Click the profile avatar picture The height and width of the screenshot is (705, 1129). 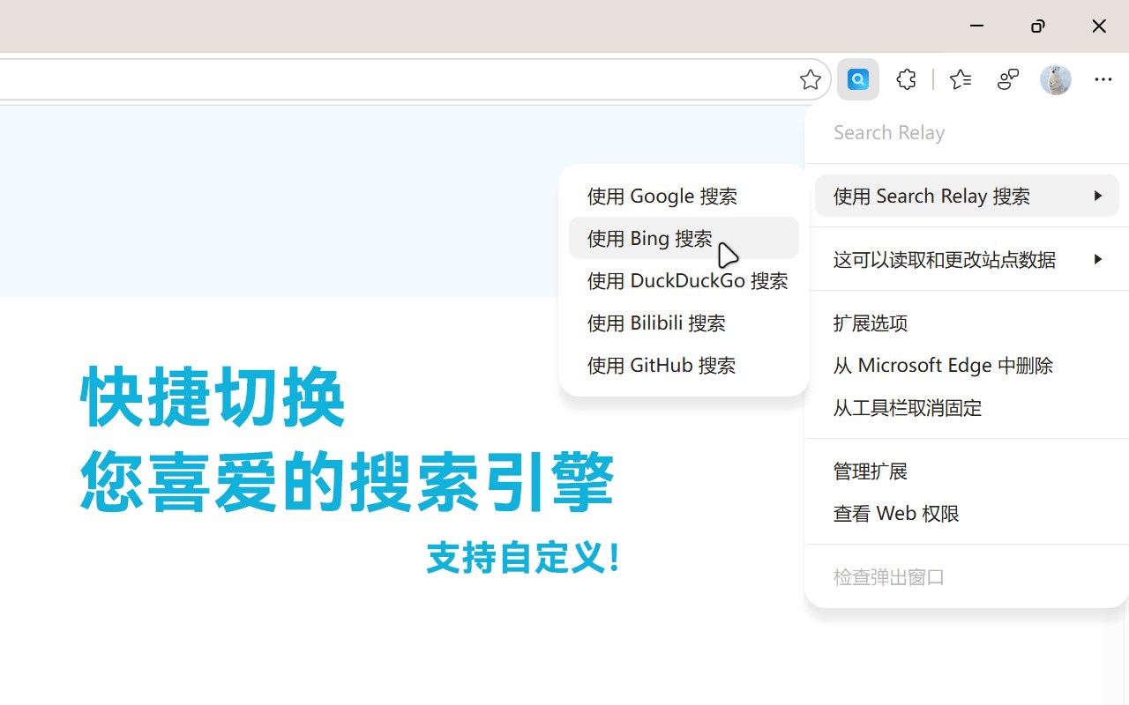pyautogui.click(x=1055, y=79)
